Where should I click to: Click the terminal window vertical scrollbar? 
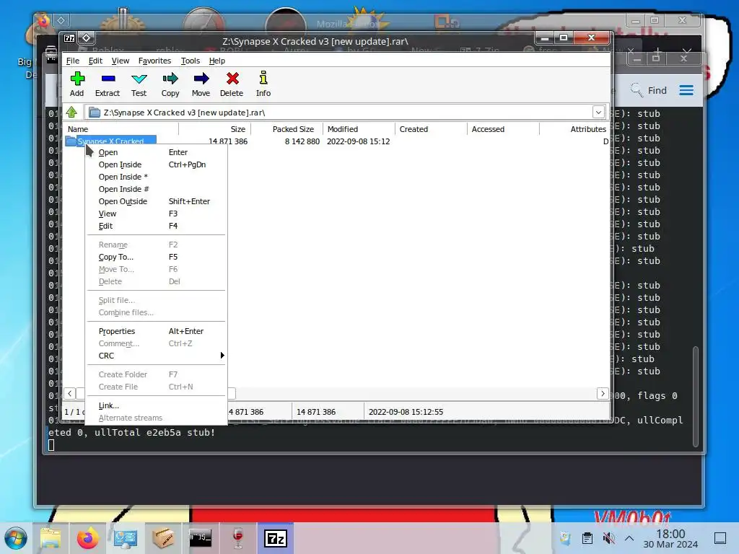point(696,396)
